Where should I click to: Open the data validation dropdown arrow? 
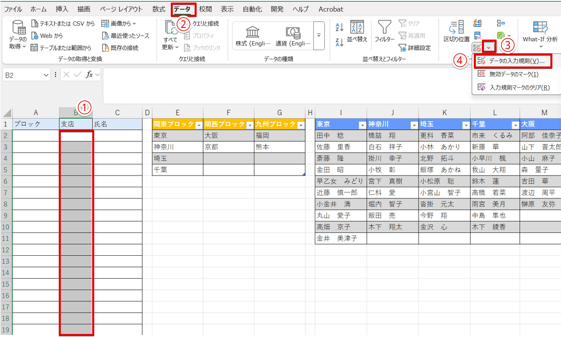click(x=489, y=47)
